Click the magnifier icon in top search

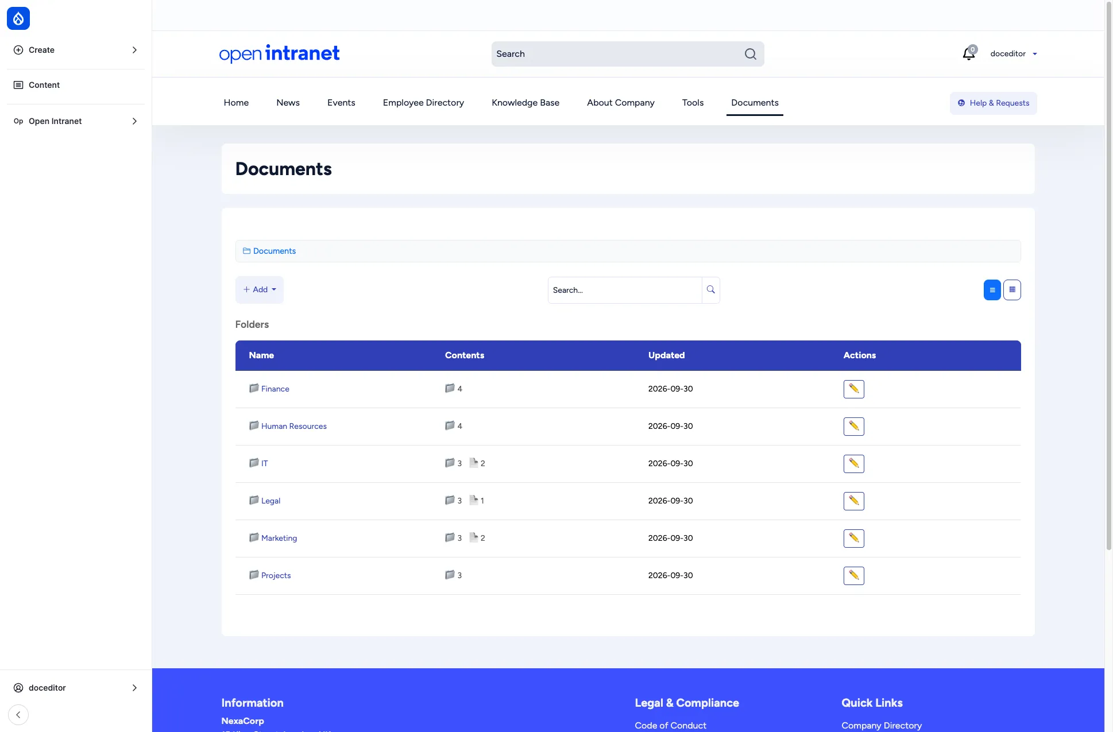[x=751, y=54]
